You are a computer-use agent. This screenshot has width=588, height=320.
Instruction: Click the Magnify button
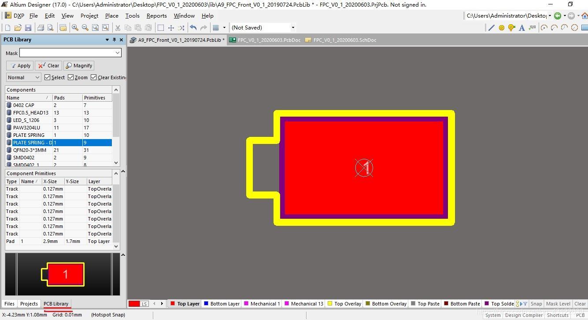coord(79,66)
